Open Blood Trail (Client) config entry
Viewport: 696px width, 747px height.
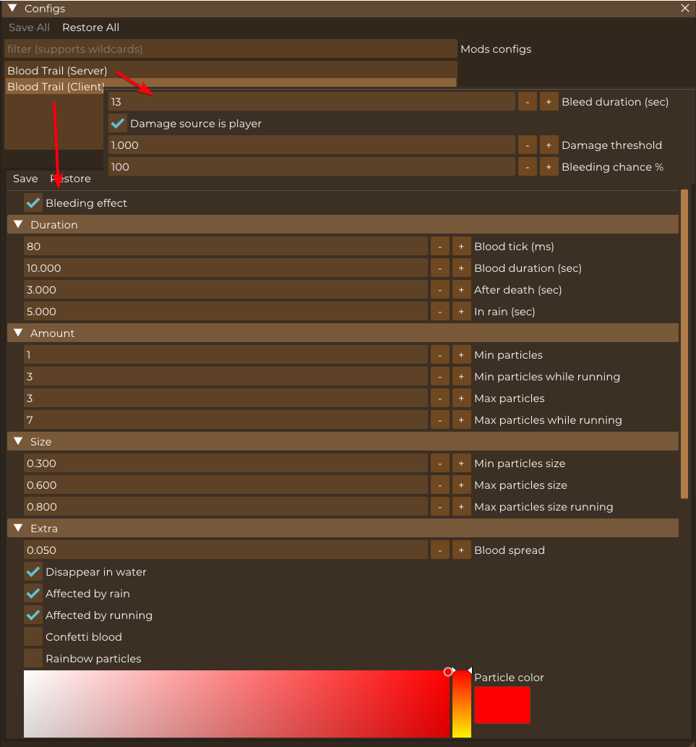(x=56, y=87)
